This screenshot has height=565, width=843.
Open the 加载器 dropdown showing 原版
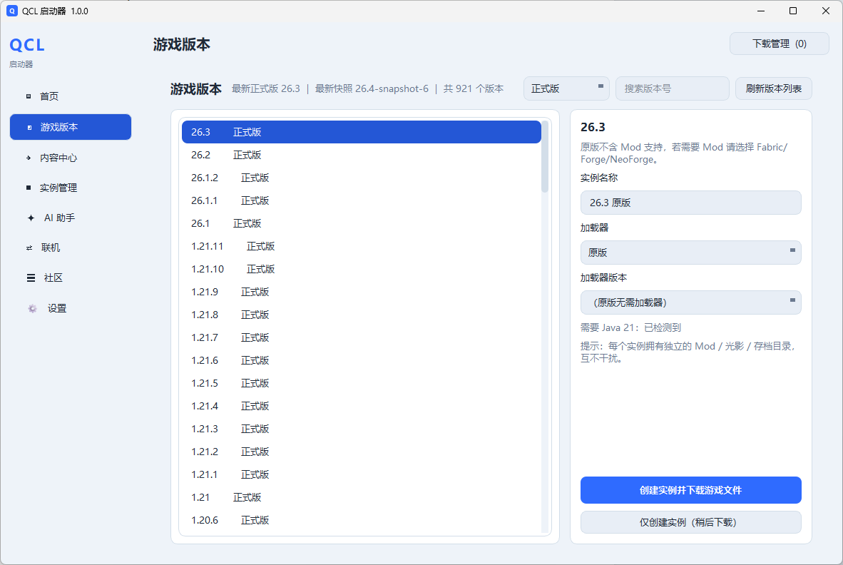click(x=691, y=253)
